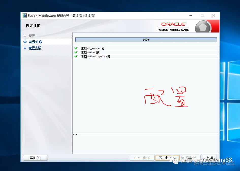Image resolution: width=240 pixels, height=171 pixels.
Task: Click the 配置完毕 step circle marker
Action: coord(25,48)
